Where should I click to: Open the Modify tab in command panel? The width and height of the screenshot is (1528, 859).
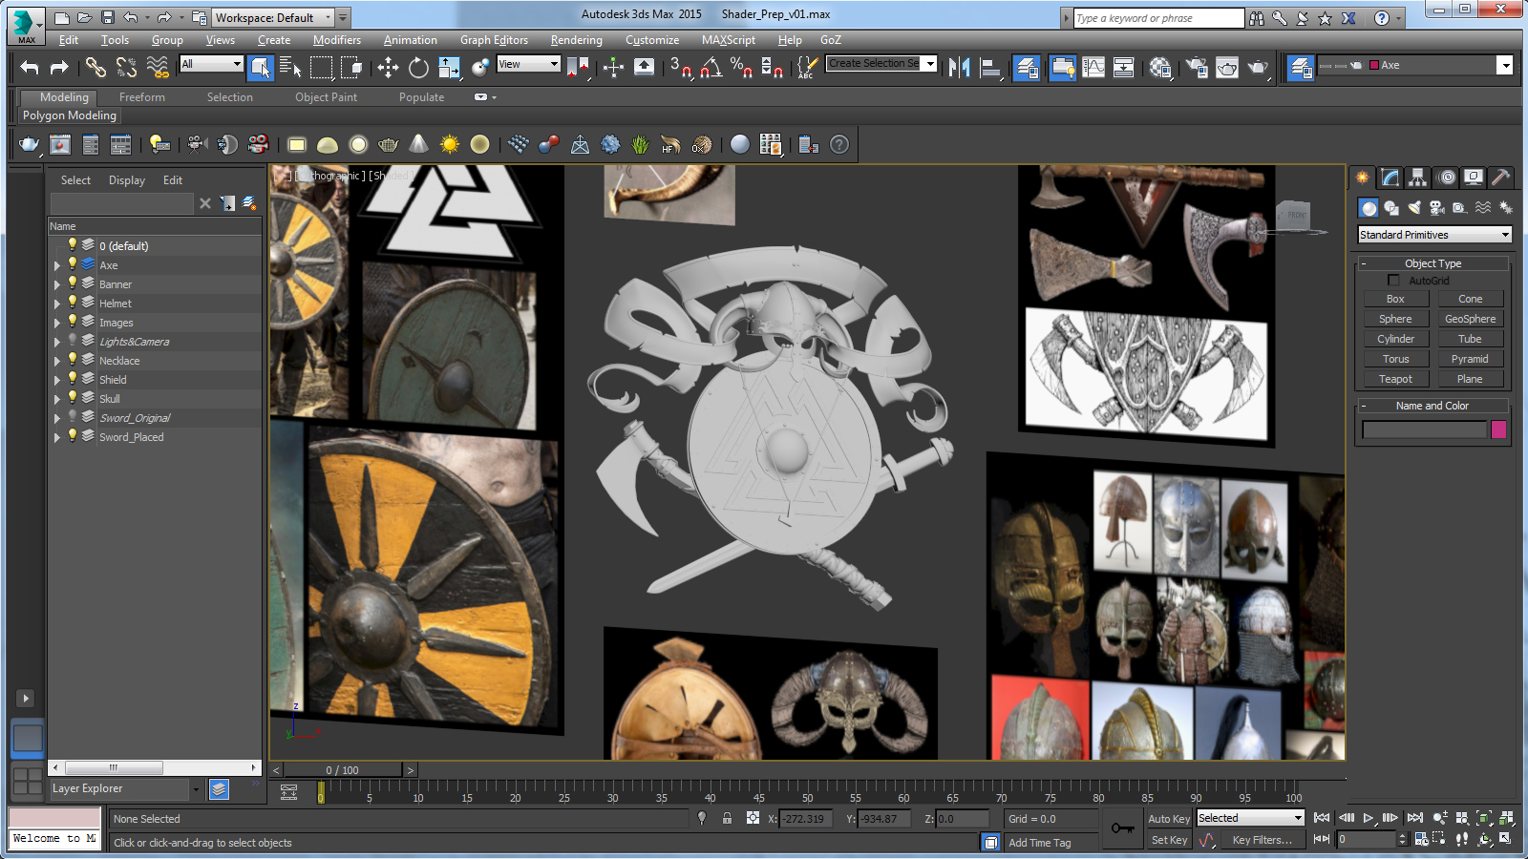1390,178
